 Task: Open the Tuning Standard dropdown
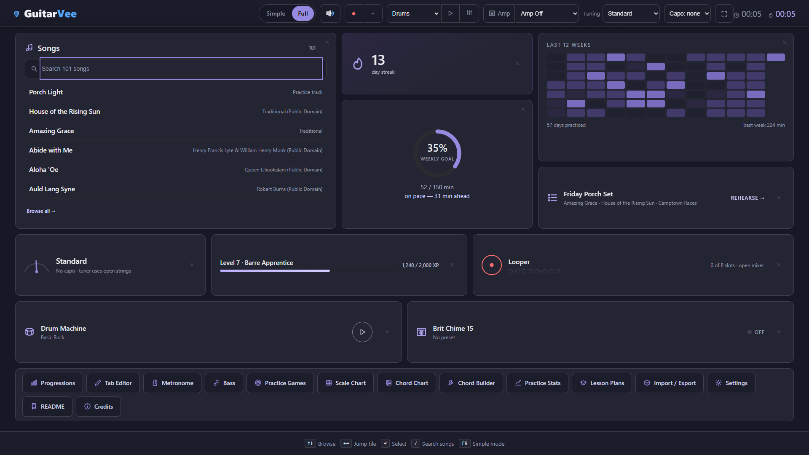coord(631,13)
